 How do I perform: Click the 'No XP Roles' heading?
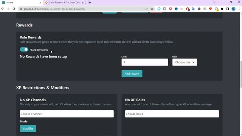coord(135,100)
